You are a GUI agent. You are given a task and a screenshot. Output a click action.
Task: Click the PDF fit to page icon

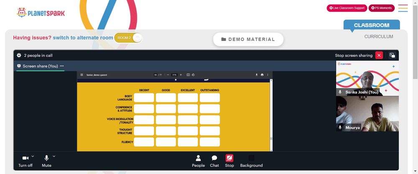188,75
